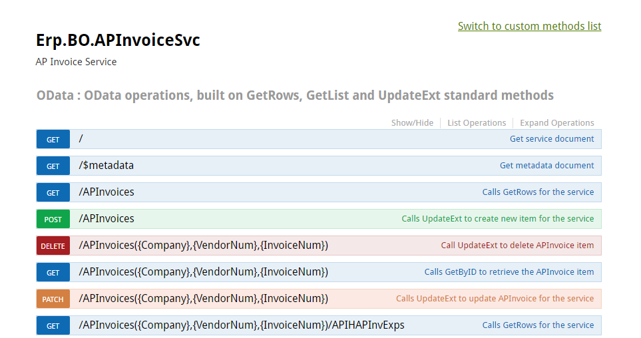Click GET badge for APIHAPInvExps row
This screenshot has height=338, width=641.
[53, 325]
